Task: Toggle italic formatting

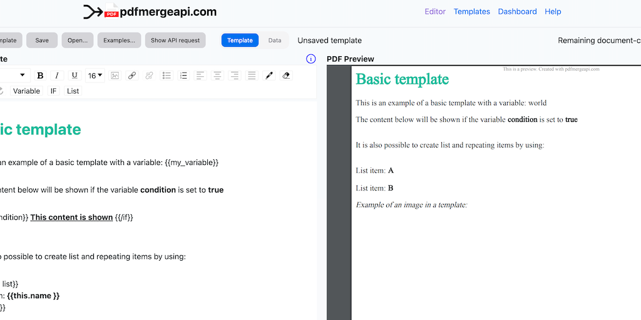Action: [x=57, y=76]
